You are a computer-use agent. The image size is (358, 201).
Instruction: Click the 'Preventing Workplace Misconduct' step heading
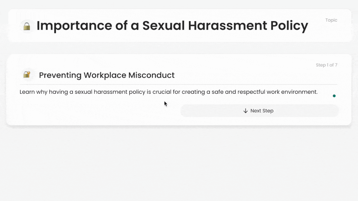pos(106,75)
